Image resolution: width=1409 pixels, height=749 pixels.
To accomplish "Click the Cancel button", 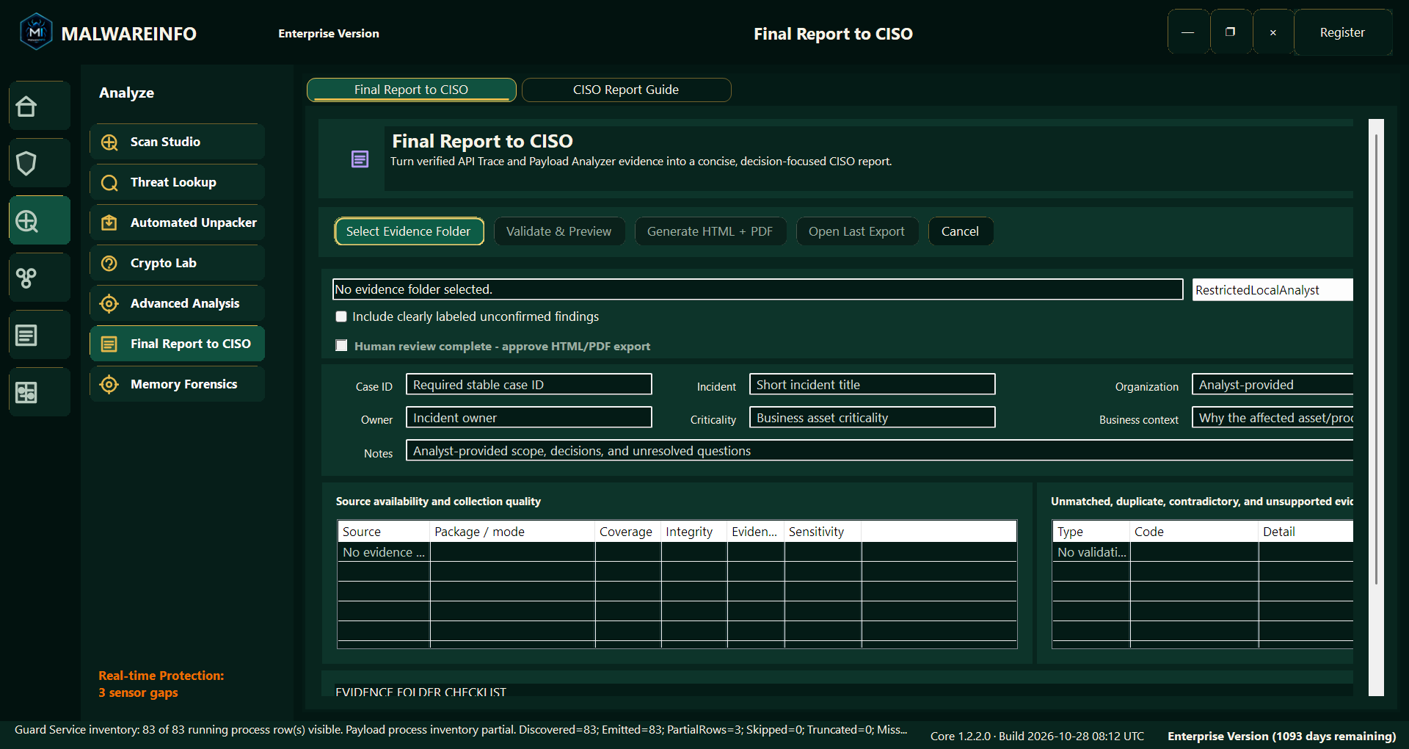I will coord(960,231).
